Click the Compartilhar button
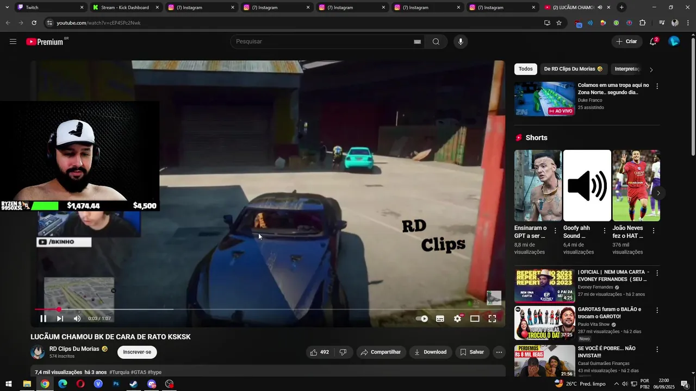Screen dimensions: 696x391 coord(381,352)
